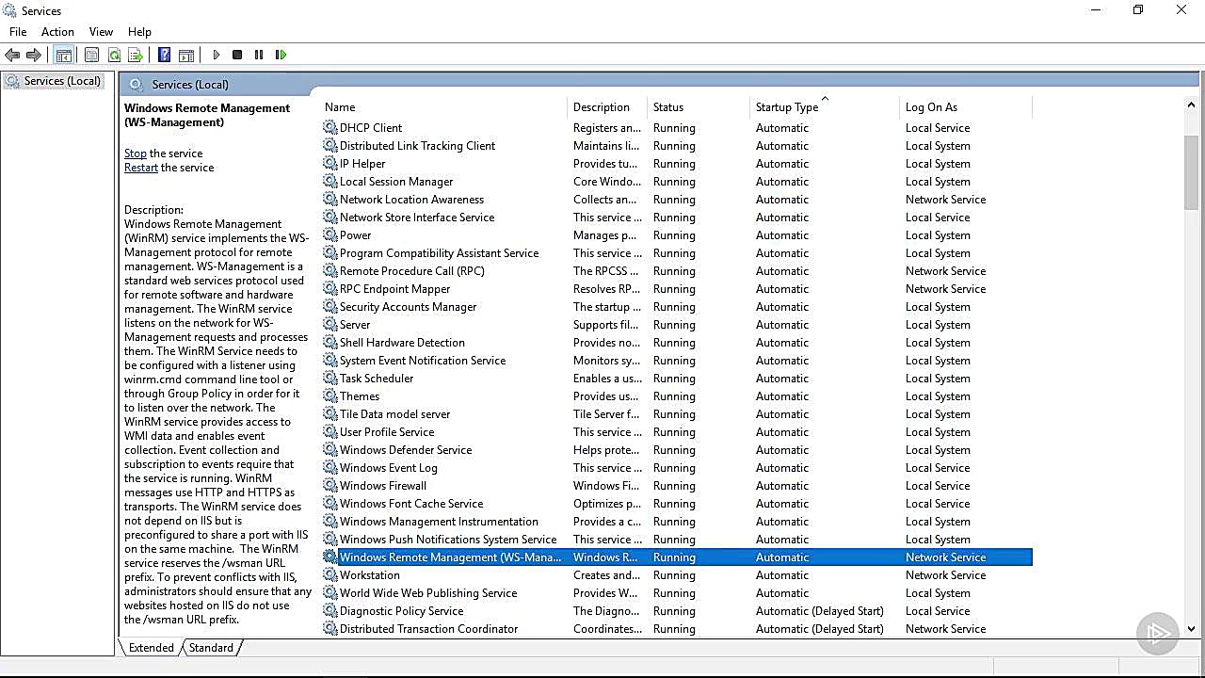Open the Help menu
Screen dimensions: 1205x678
[x=139, y=31]
